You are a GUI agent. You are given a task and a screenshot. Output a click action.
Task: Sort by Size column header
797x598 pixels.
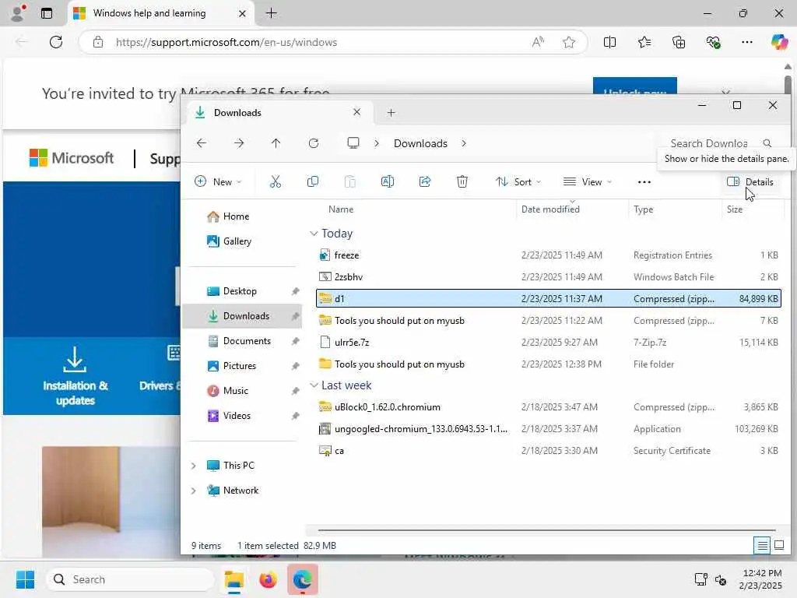pos(735,209)
